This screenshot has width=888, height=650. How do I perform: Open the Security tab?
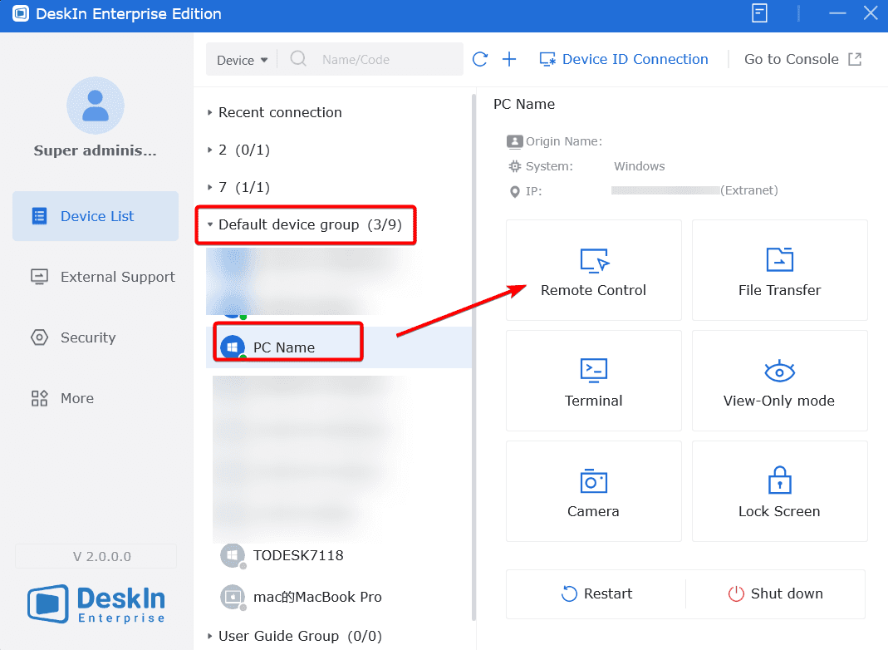pos(96,337)
